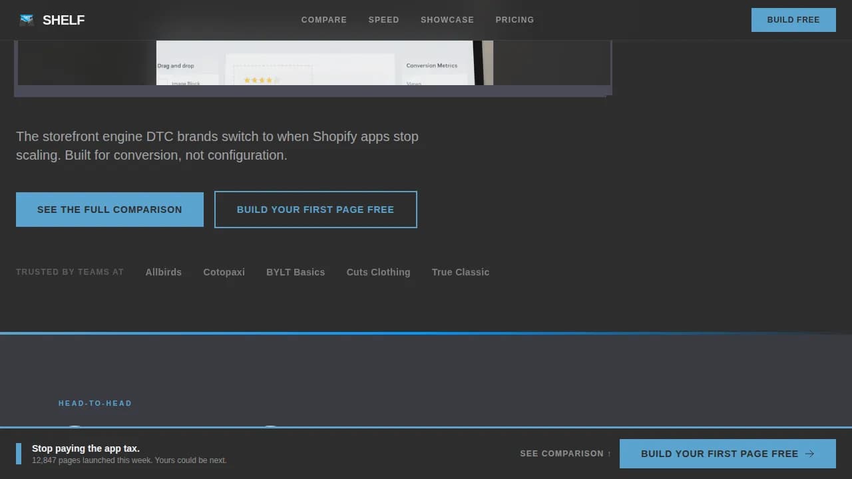Image resolution: width=852 pixels, height=479 pixels.
Task: Click the Shelf logo icon
Action: click(27, 20)
